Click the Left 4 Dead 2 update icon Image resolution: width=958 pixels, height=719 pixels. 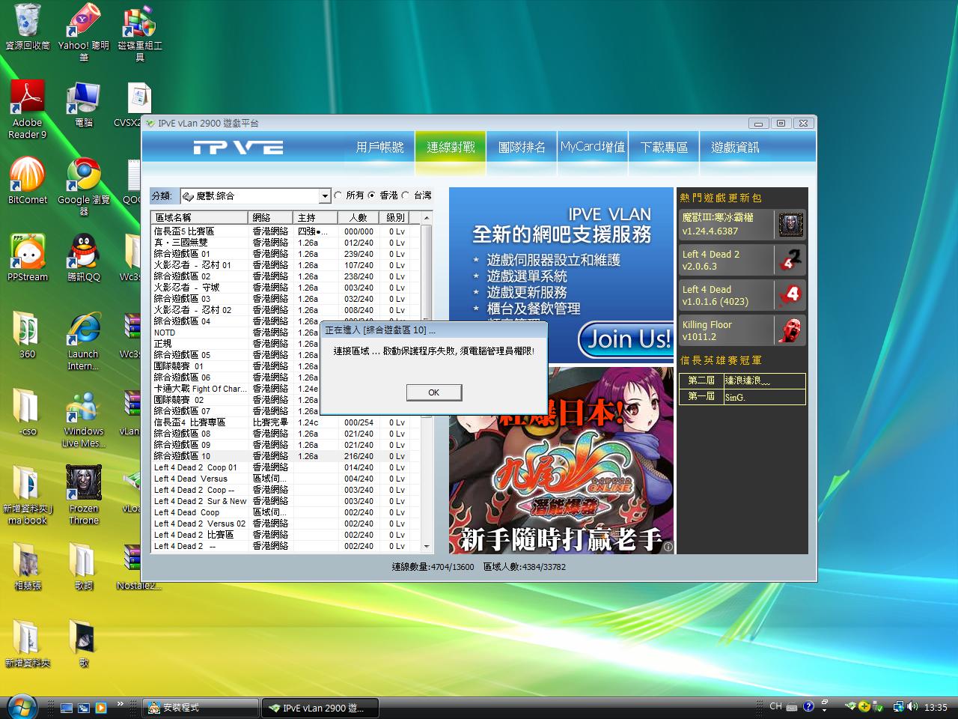pos(790,260)
